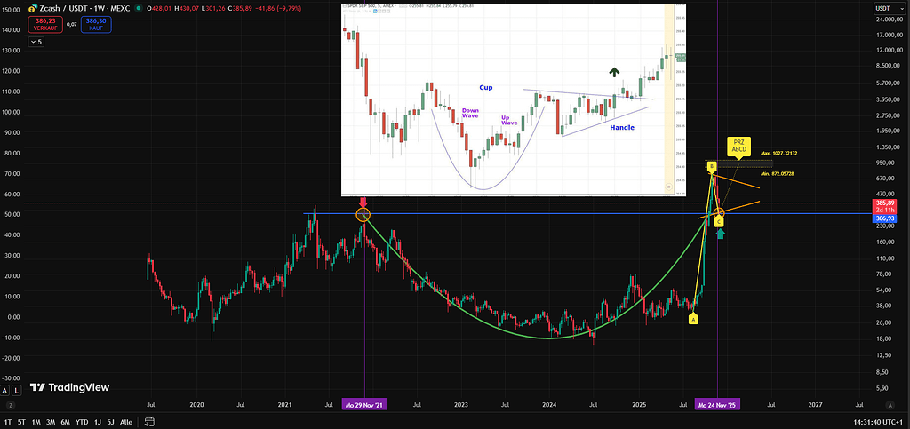
Task: Click the green up arrow marker near point C
Action: [720, 234]
